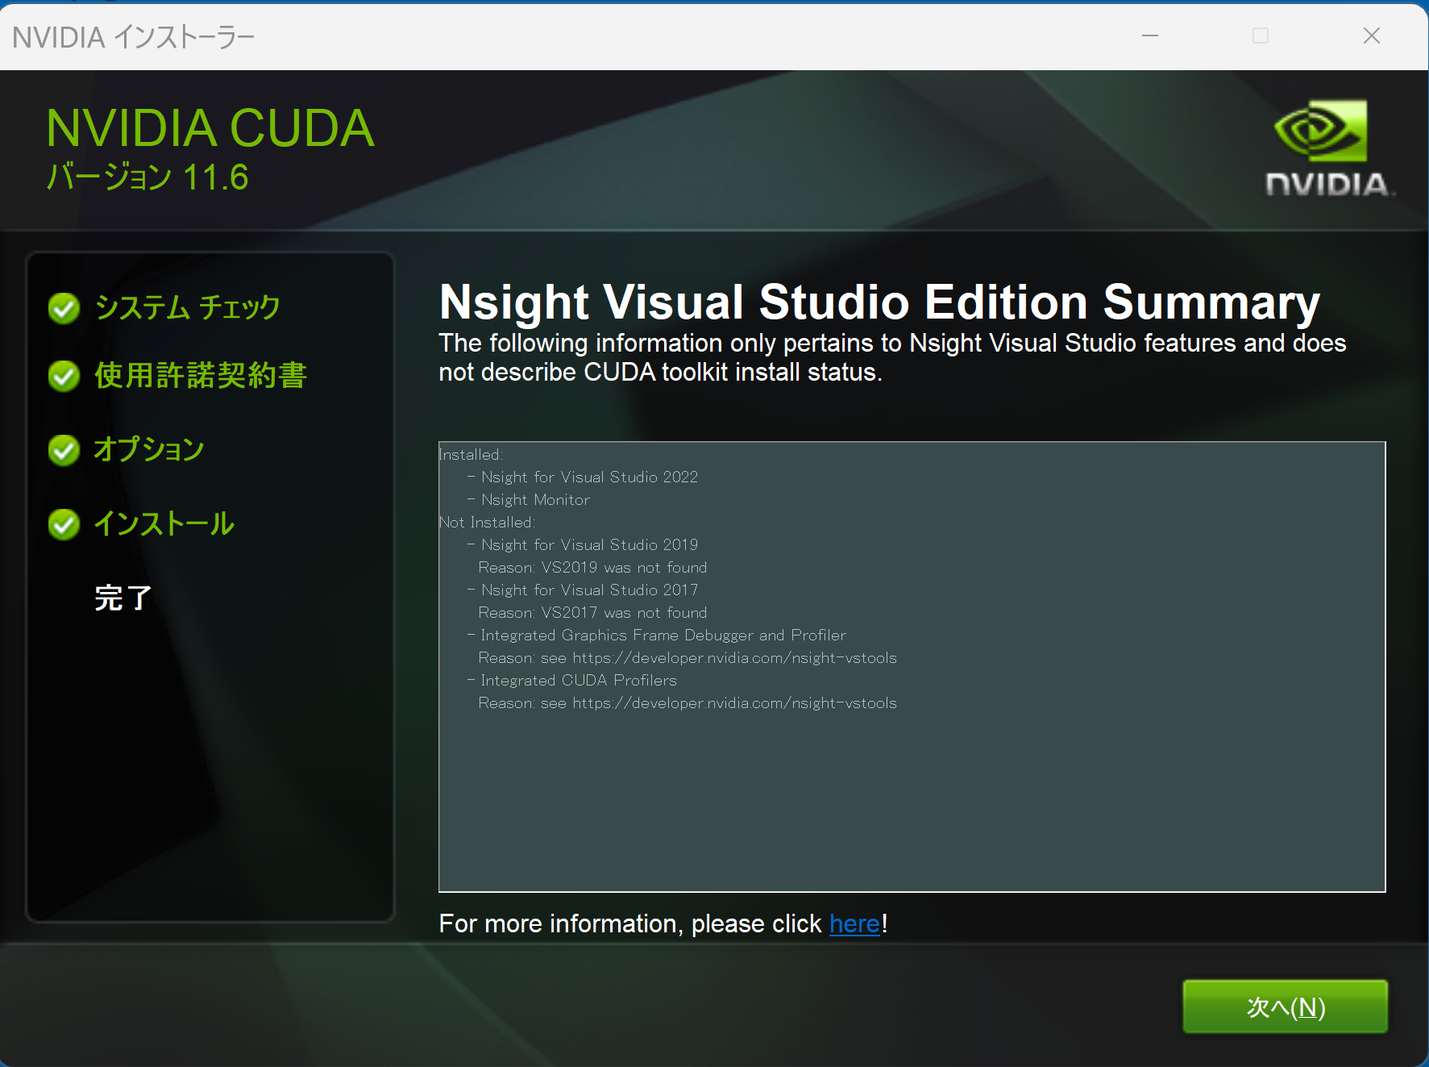
Task: Open the 'here' more information link
Action: [854, 923]
